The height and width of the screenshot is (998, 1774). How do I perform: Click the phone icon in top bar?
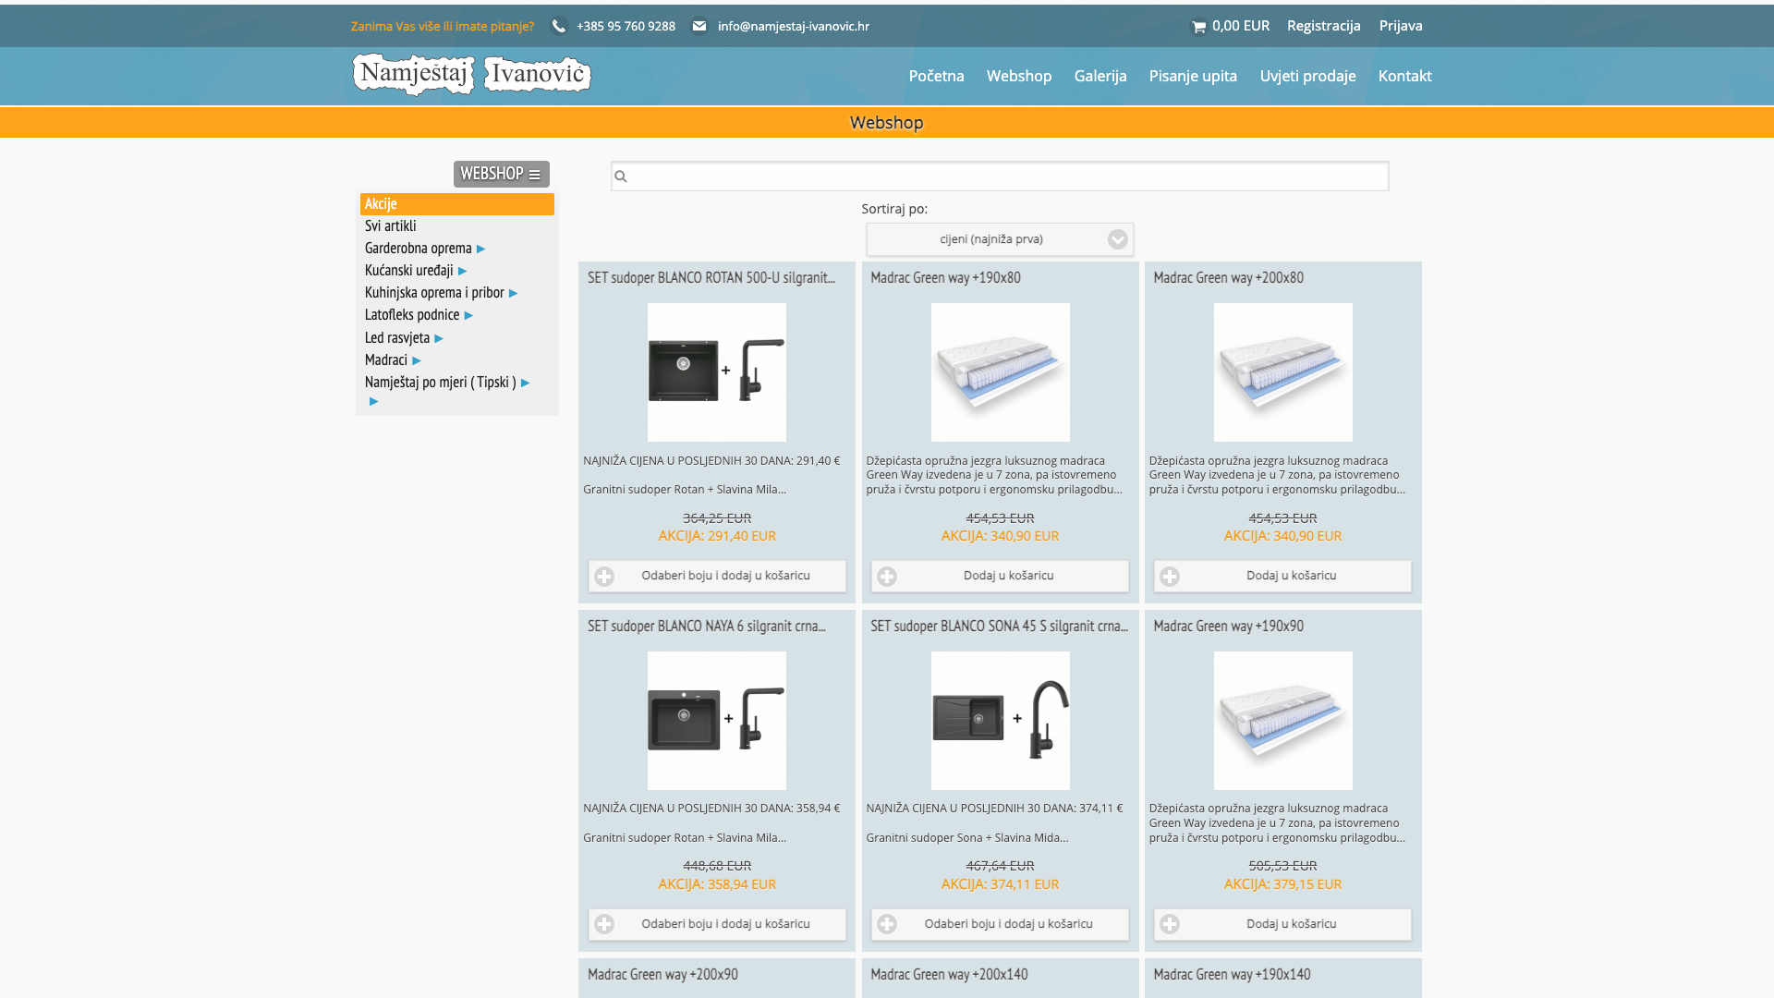coord(558,27)
